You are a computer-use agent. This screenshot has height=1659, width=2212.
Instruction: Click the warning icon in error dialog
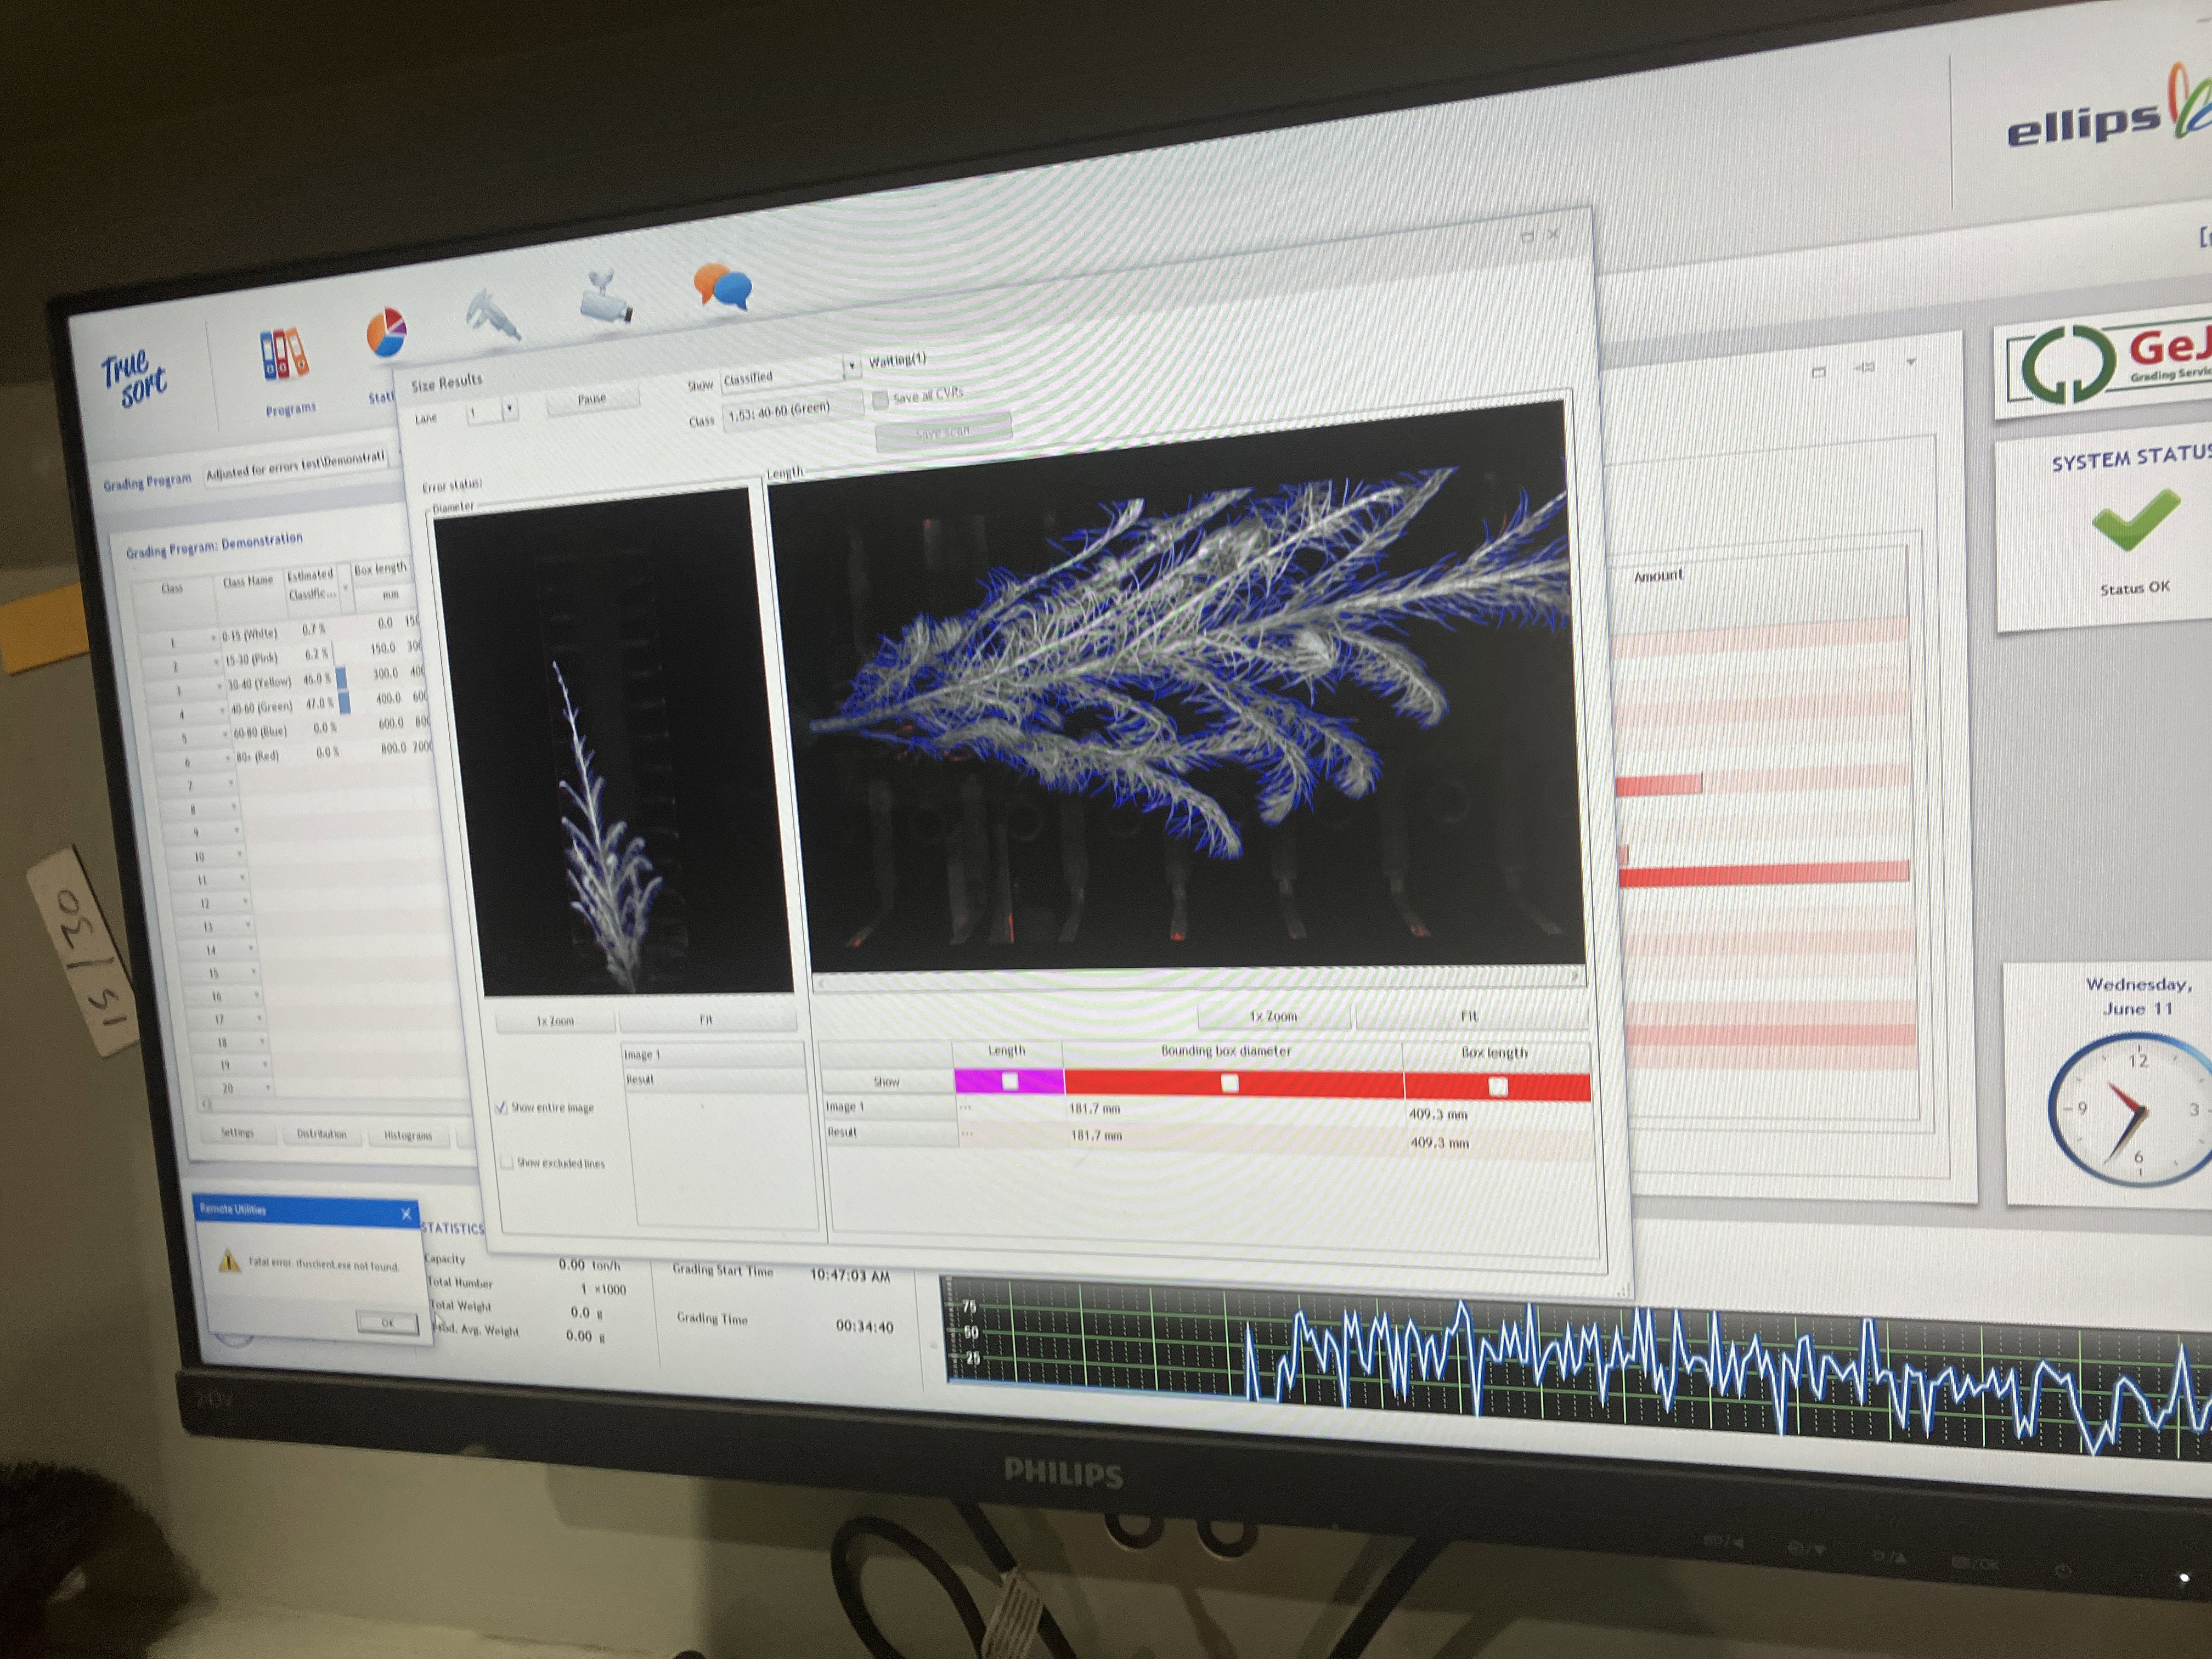tap(230, 1261)
